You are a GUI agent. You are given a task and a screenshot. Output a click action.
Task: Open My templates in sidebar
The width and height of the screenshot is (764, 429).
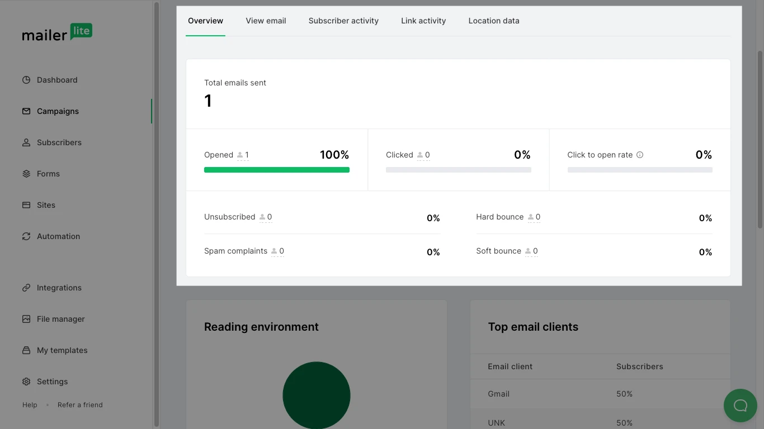pyautogui.click(x=62, y=350)
